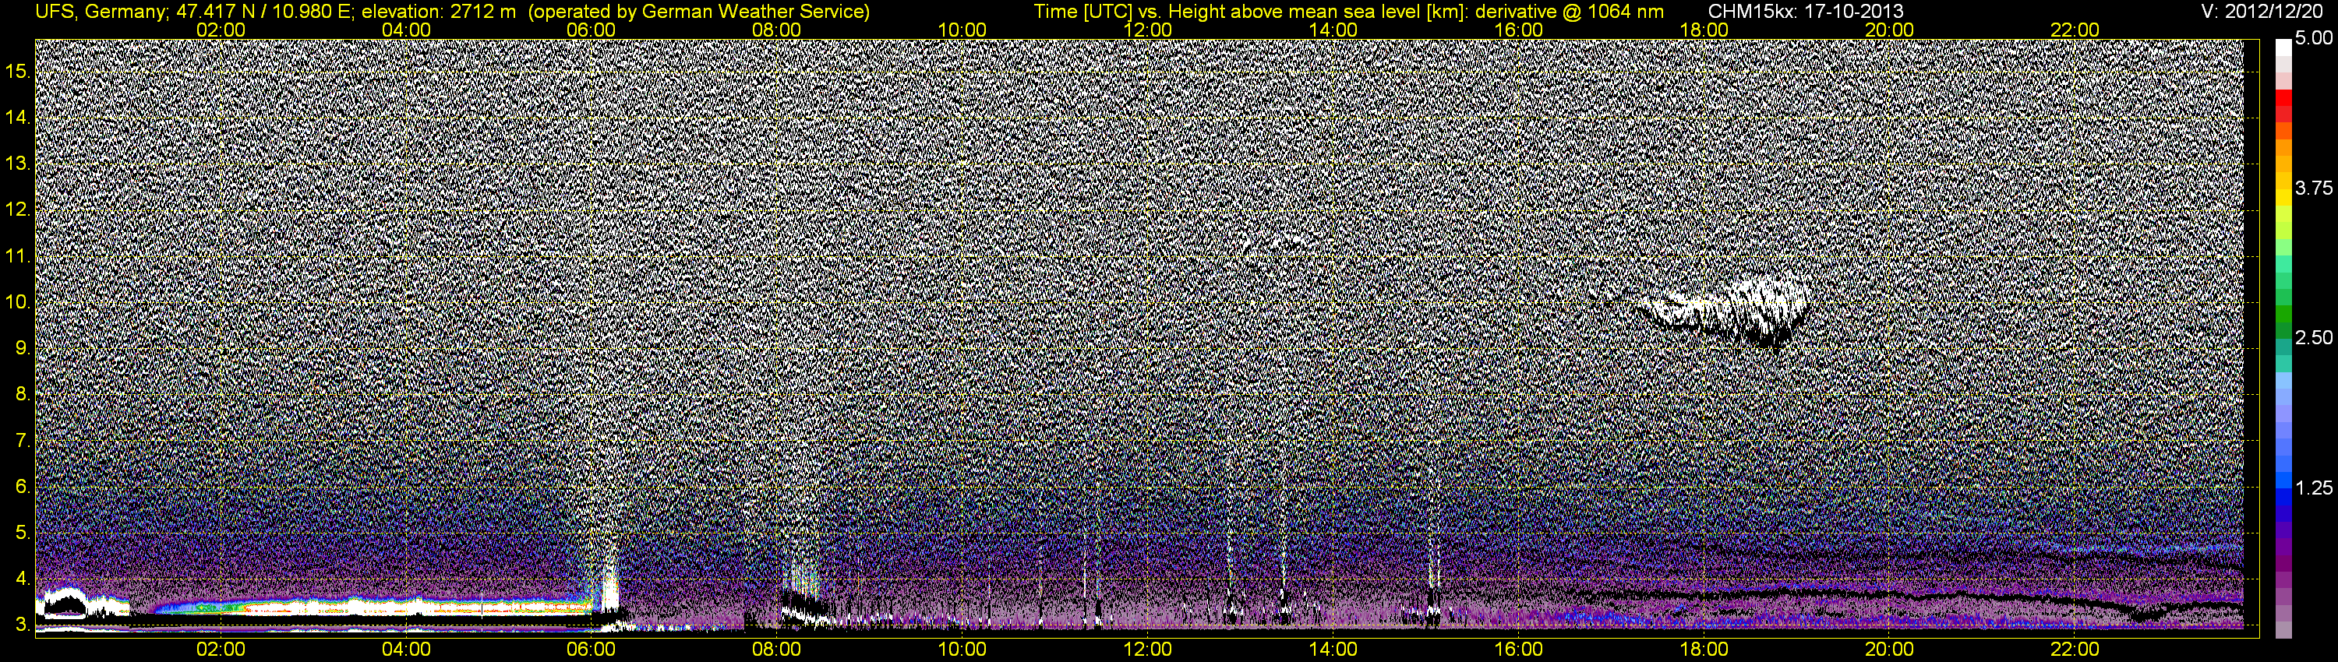Select the text '(operated by German Weather Service)'
Viewport: 2338px width, 662px height.
coord(698,12)
